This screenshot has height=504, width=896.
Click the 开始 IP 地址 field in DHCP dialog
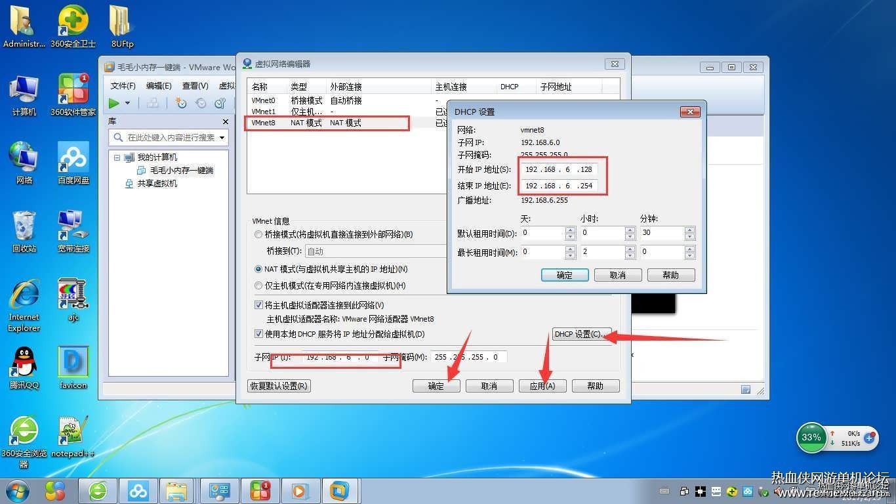(x=560, y=169)
